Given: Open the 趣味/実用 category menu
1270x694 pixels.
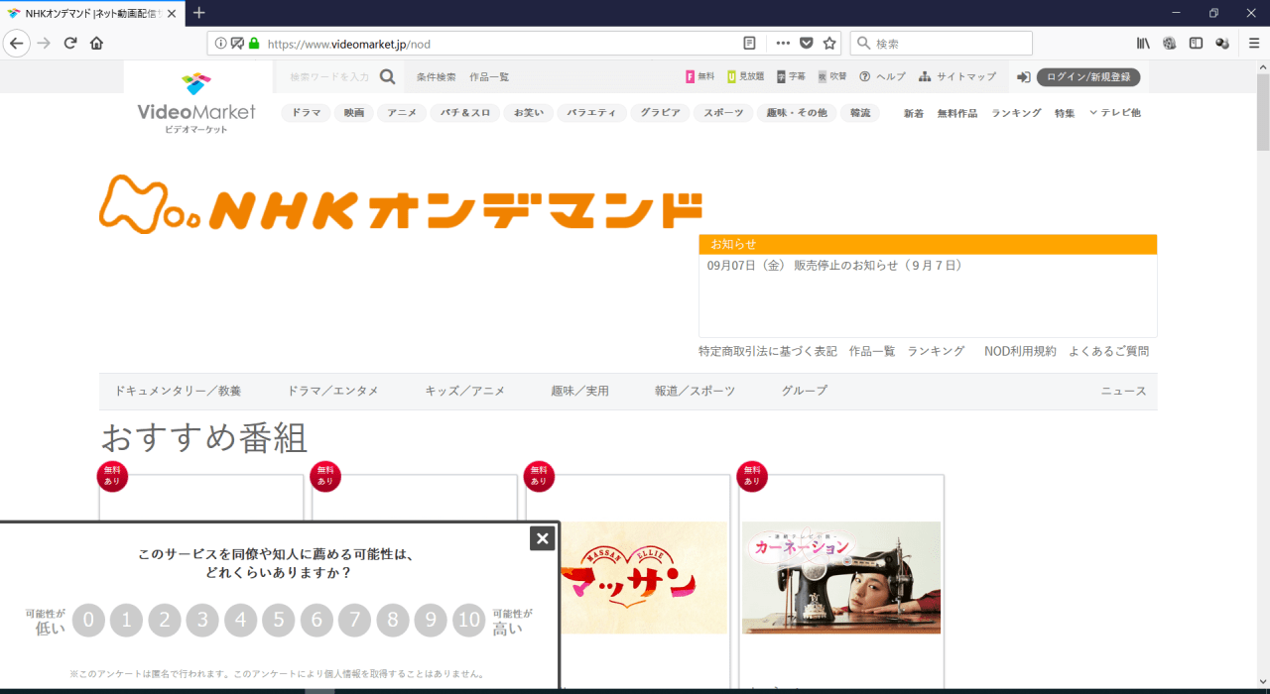Looking at the screenshot, I should 579,391.
